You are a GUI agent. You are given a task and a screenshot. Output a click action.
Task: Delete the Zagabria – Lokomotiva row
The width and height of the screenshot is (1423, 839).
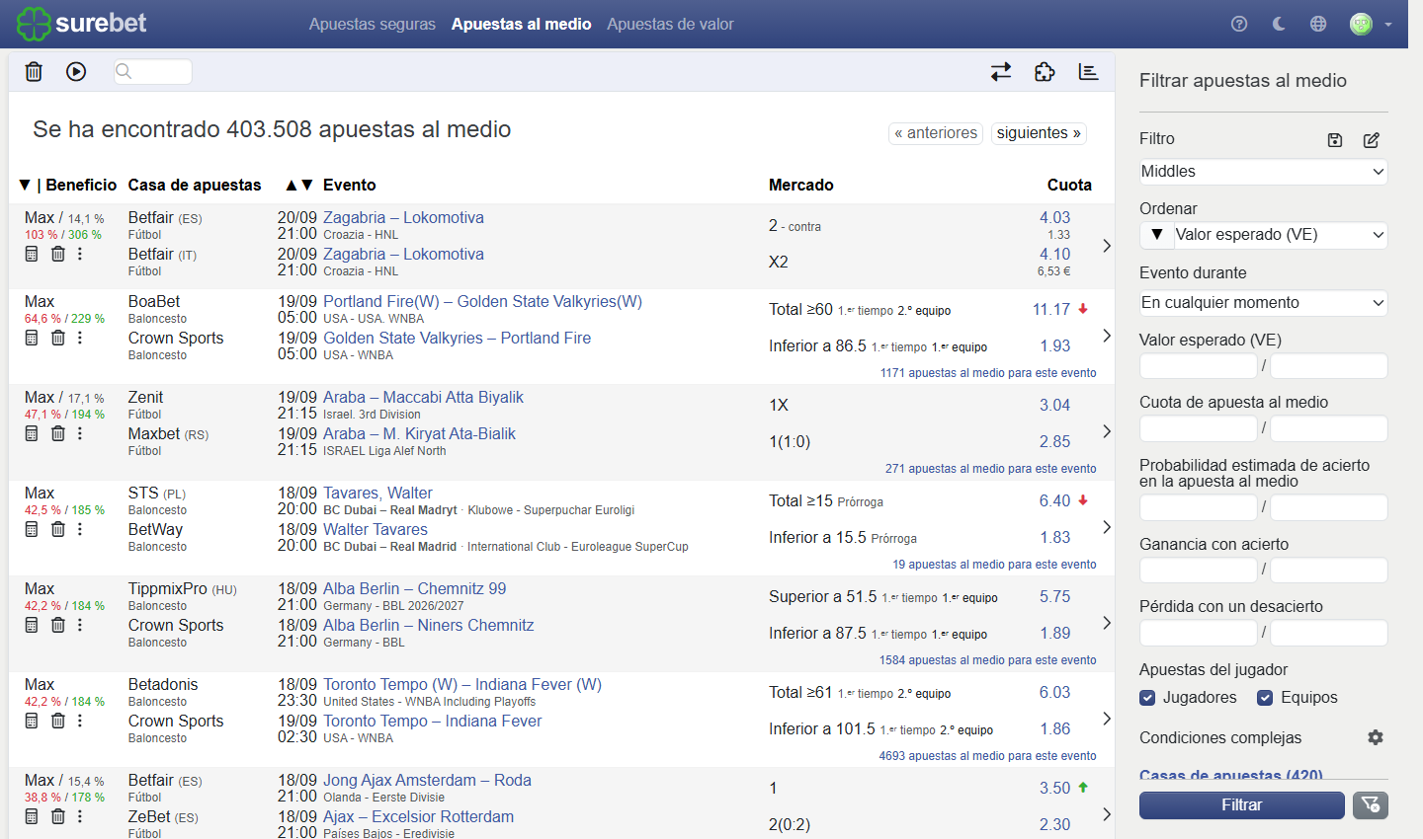coord(58,254)
